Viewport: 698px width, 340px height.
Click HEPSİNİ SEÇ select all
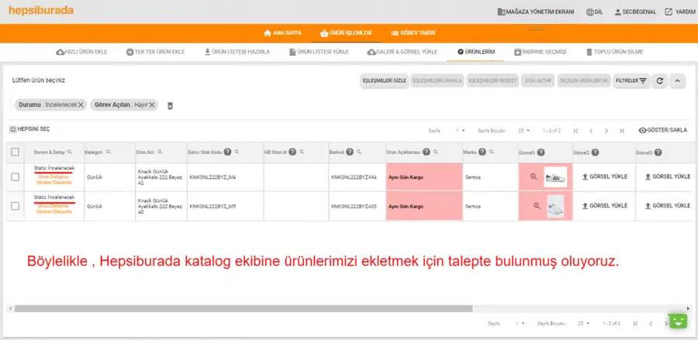point(29,129)
